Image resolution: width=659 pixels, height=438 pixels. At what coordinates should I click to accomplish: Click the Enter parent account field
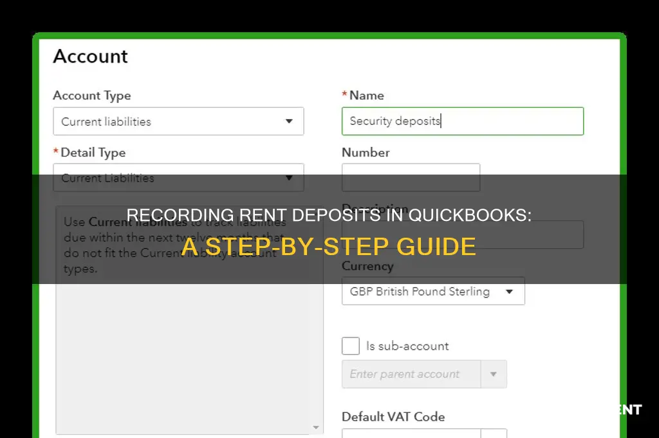[411, 374]
